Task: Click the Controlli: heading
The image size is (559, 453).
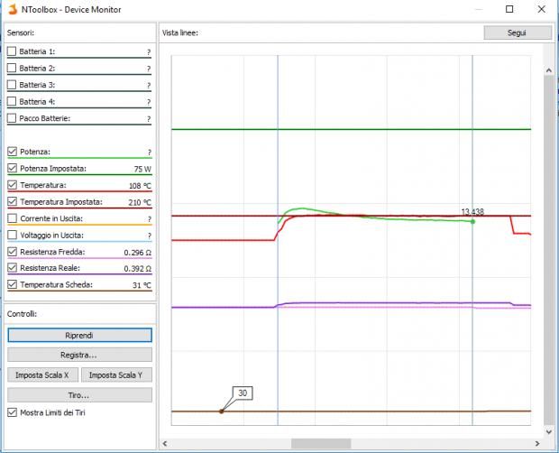Action: coord(23,314)
